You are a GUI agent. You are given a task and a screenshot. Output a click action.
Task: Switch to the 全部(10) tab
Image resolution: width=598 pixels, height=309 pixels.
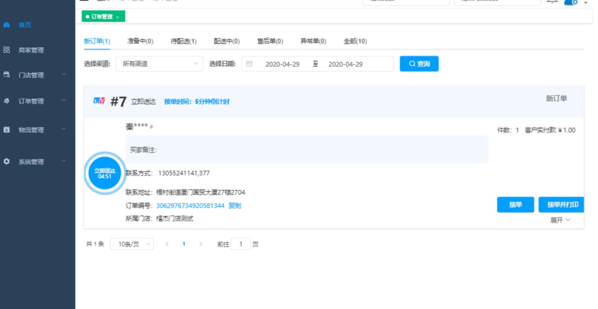355,41
